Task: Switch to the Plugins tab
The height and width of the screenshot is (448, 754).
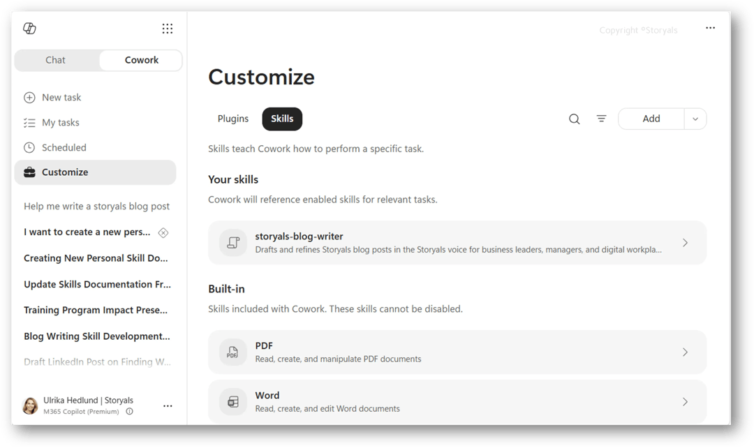Action: tap(233, 119)
